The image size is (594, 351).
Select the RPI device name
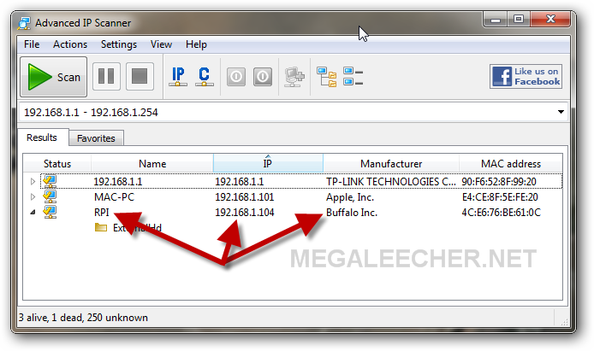click(x=102, y=213)
